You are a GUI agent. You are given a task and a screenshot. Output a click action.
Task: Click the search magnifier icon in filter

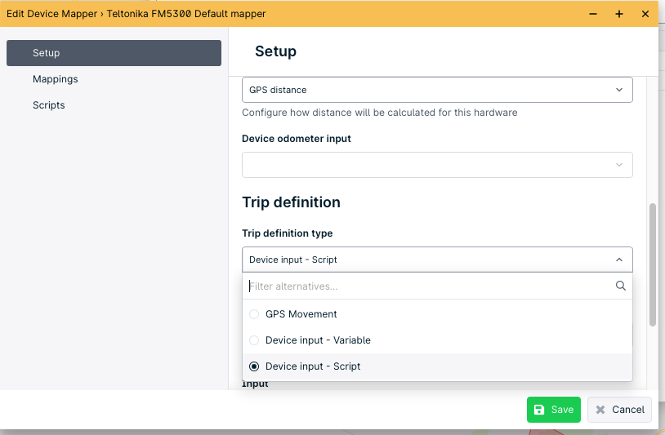click(x=620, y=286)
